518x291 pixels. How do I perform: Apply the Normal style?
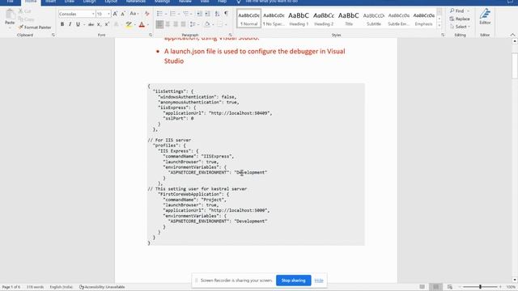coord(248,19)
